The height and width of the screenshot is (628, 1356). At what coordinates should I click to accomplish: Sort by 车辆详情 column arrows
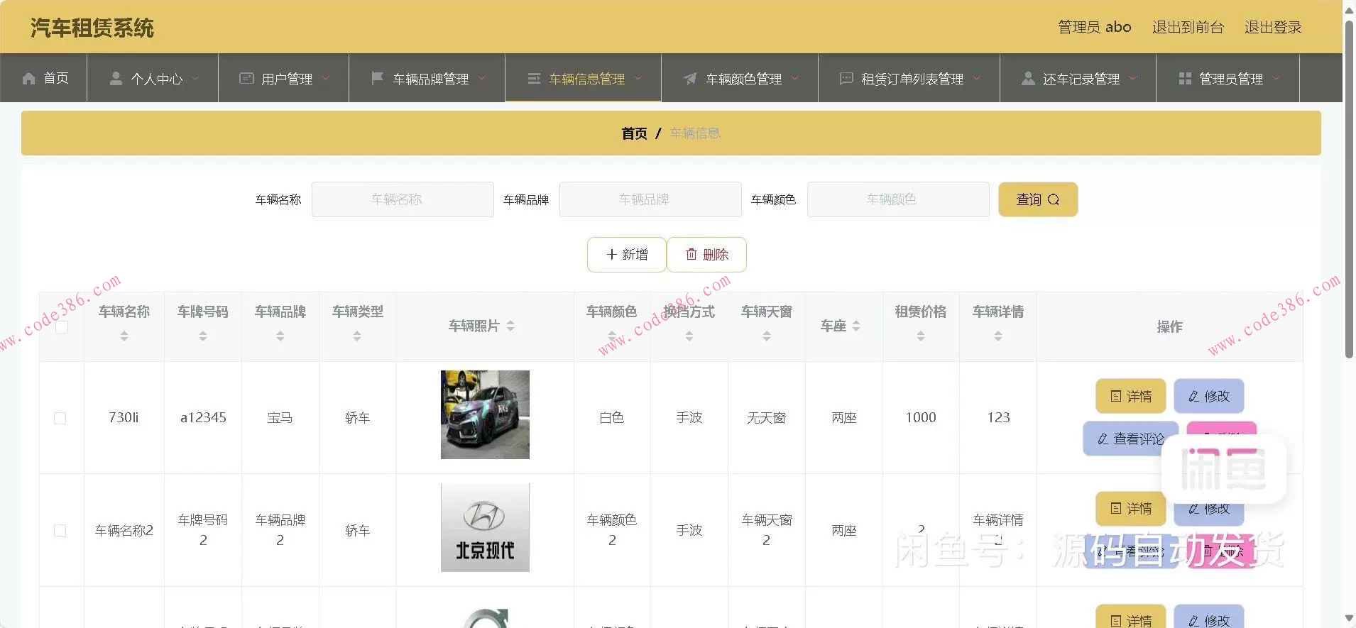998,336
